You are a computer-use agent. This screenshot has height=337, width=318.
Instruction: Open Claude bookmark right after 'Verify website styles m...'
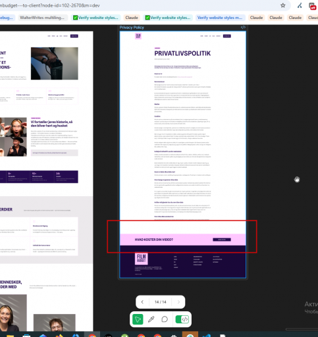[256, 18]
